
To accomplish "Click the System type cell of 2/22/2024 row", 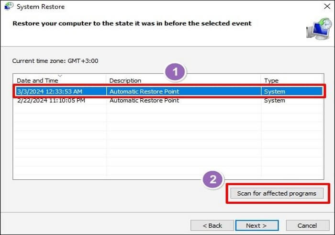I will click(275, 100).
